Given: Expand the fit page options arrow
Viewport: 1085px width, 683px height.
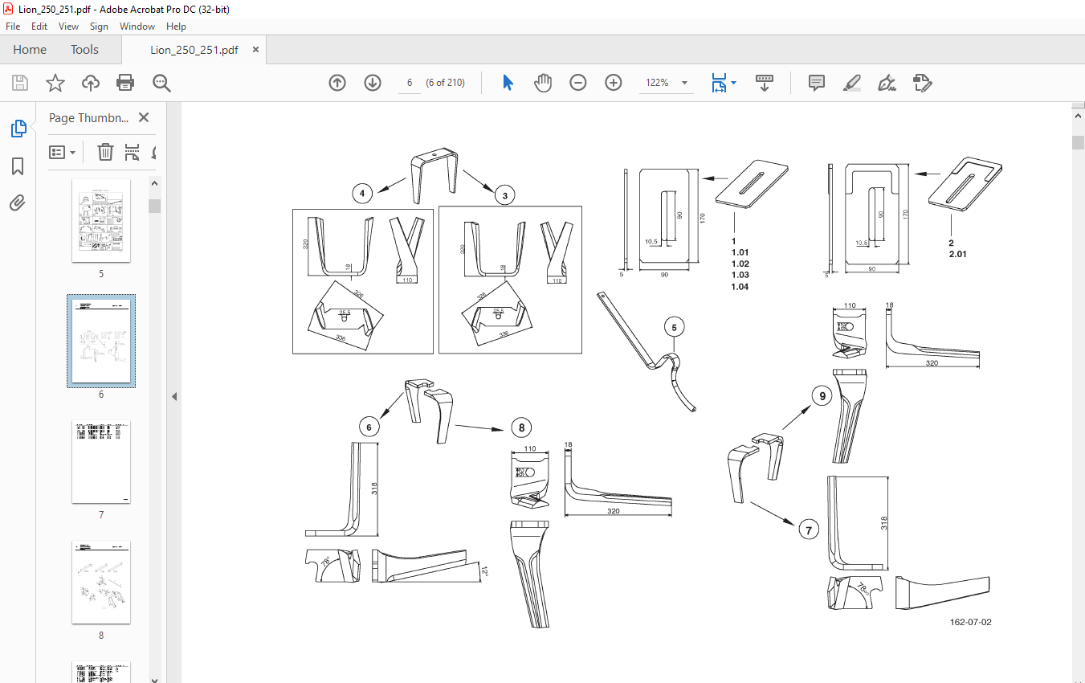Looking at the screenshot, I should click(x=734, y=83).
